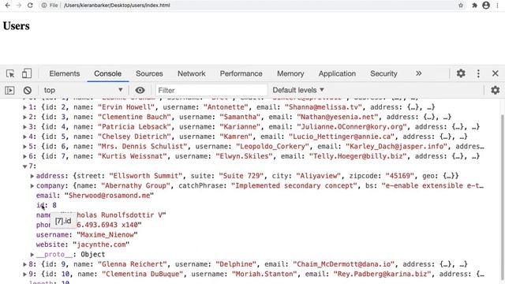Bookmark page with star icon
Viewport: 505px width, 284px height.
click(461, 6)
